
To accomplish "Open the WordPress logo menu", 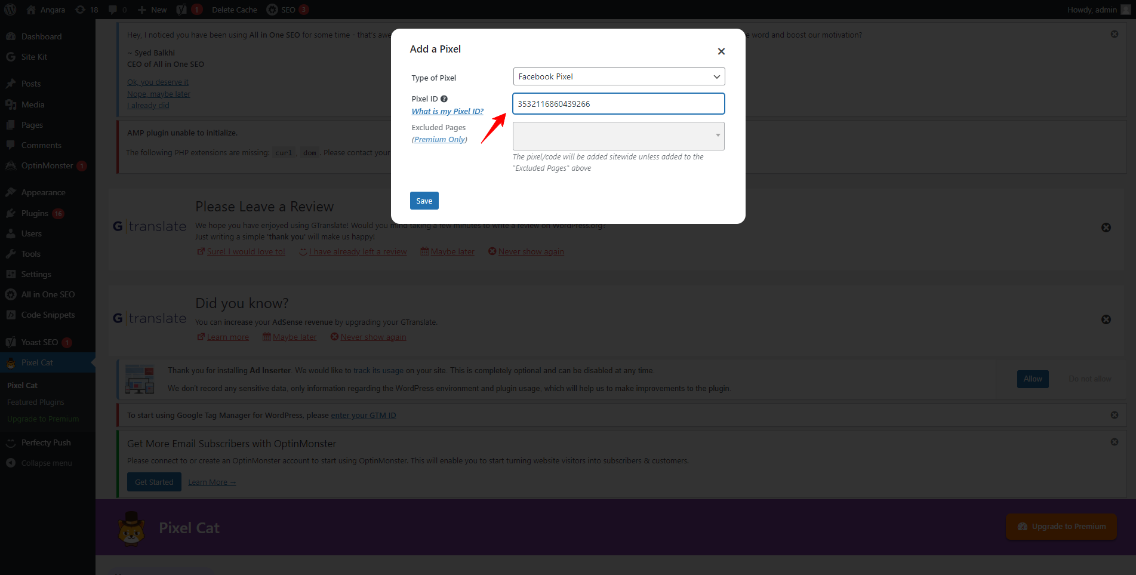I will tap(10, 10).
